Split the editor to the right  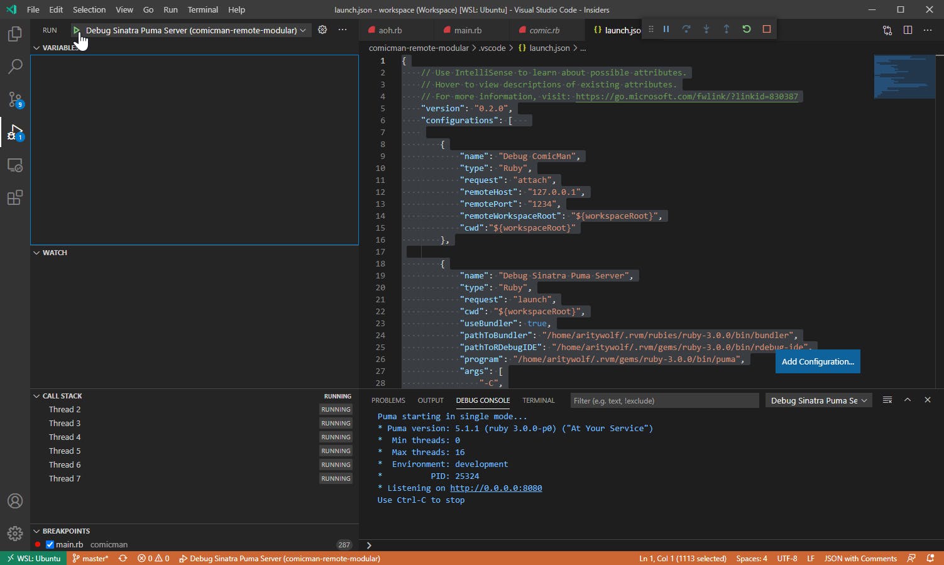[x=908, y=30]
